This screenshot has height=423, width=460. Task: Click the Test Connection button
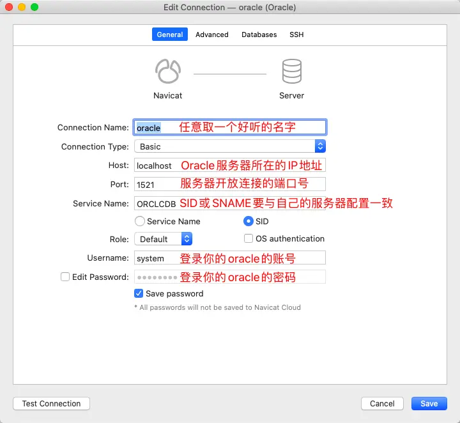(51, 404)
